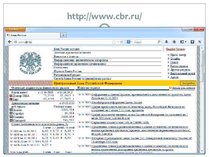
Task: Click inside the Google search field
Action: pyautogui.click(x=145, y=42)
